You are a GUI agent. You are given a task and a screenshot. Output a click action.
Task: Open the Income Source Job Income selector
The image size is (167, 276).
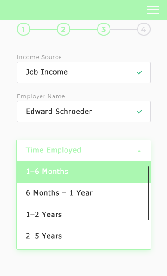(84, 72)
